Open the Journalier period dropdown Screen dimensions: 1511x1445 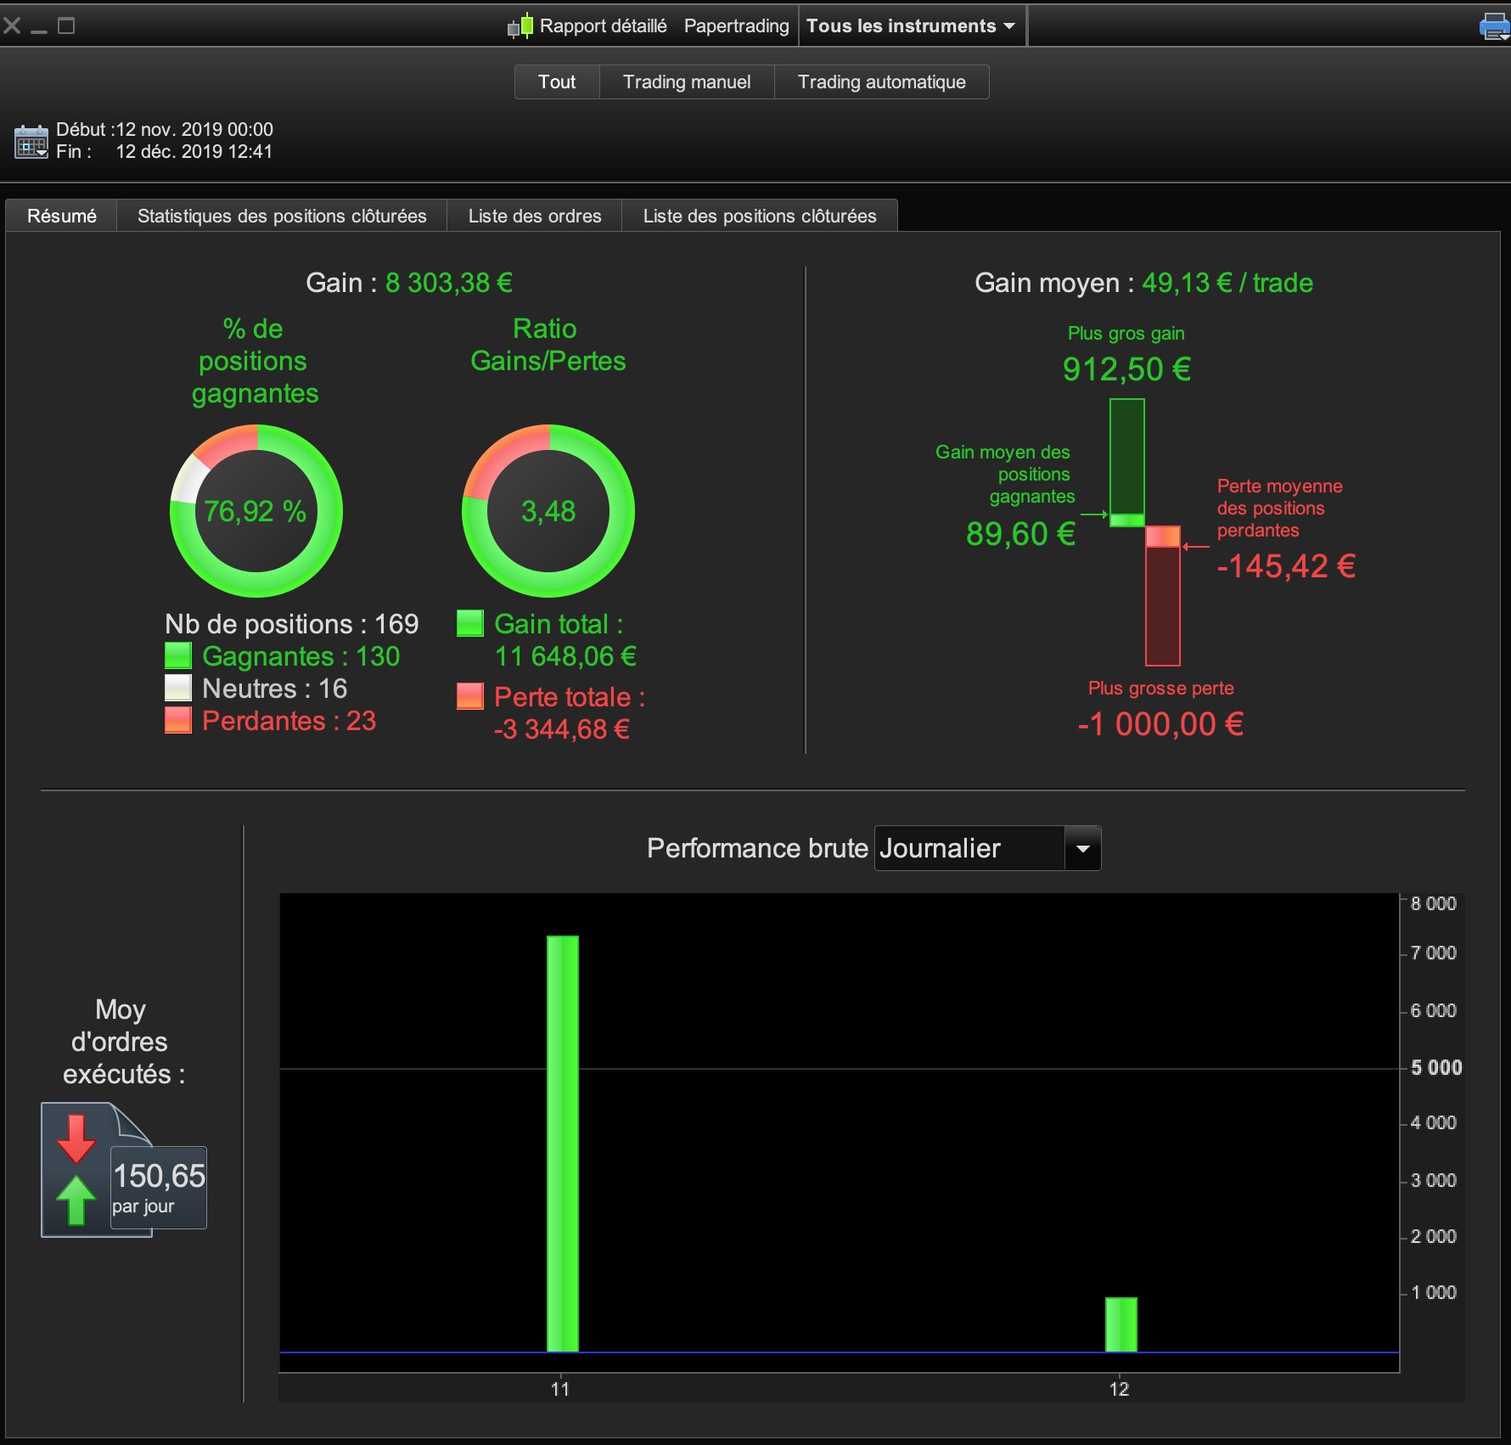pyautogui.click(x=987, y=848)
